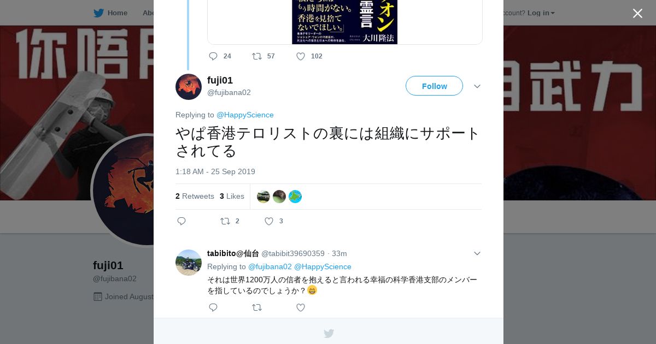
Task: Retweet the HappyScience tweet with 57 retweets
Action: 263,56
